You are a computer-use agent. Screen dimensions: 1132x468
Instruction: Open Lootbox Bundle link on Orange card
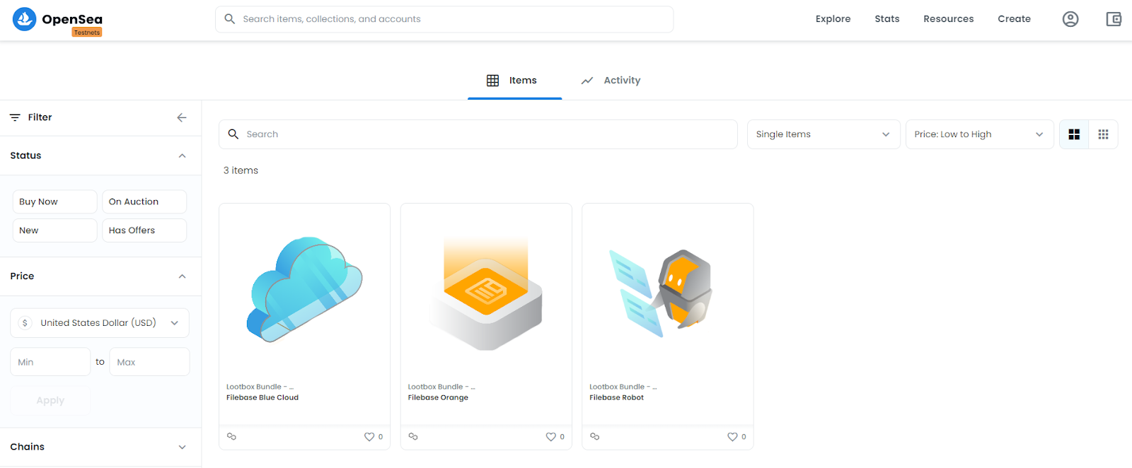pyautogui.click(x=441, y=387)
